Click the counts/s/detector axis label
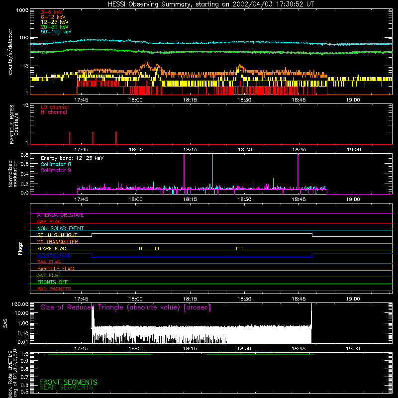The height and width of the screenshot is (398, 398). click(x=10, y=52)
